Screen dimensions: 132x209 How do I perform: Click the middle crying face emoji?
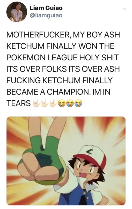[x=70, y=103]
